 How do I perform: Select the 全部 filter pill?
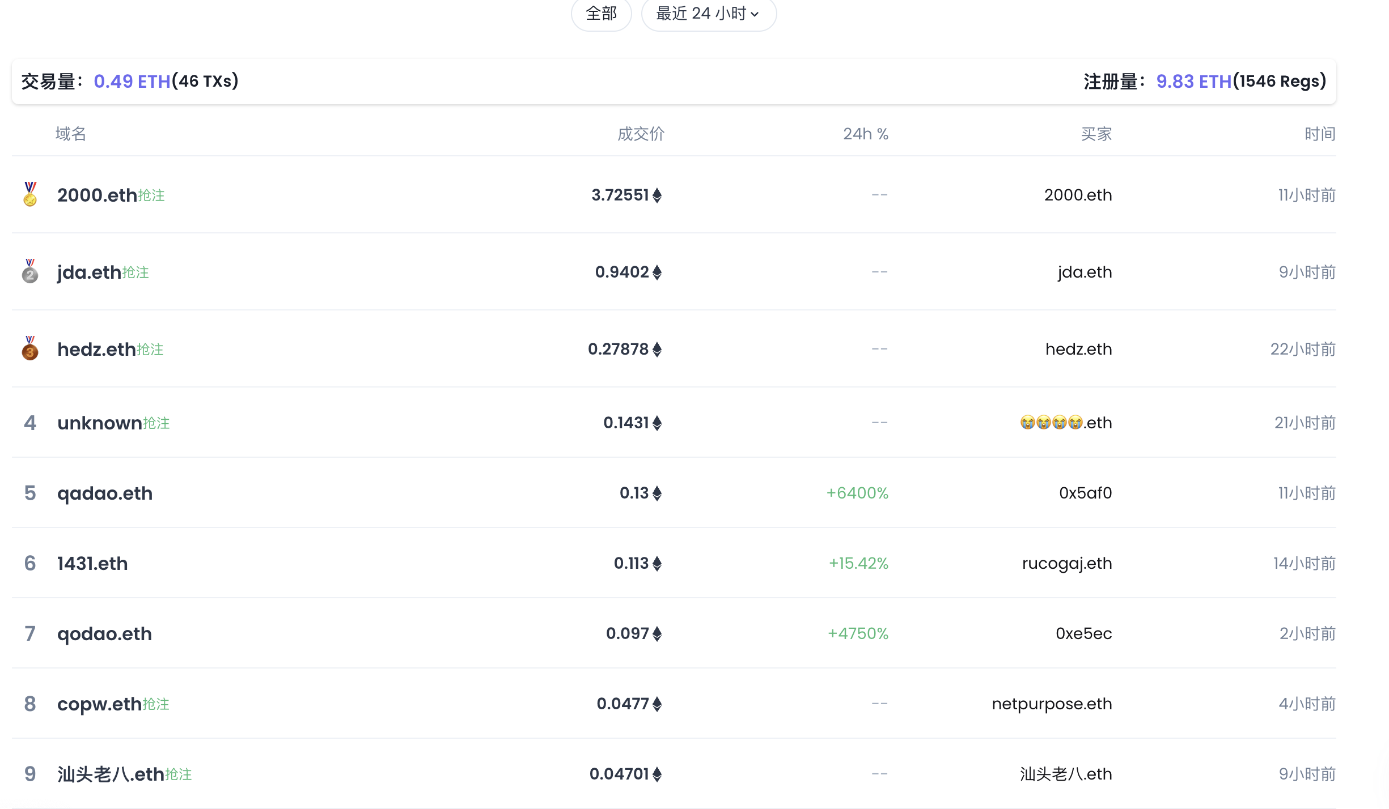(601, 14)
